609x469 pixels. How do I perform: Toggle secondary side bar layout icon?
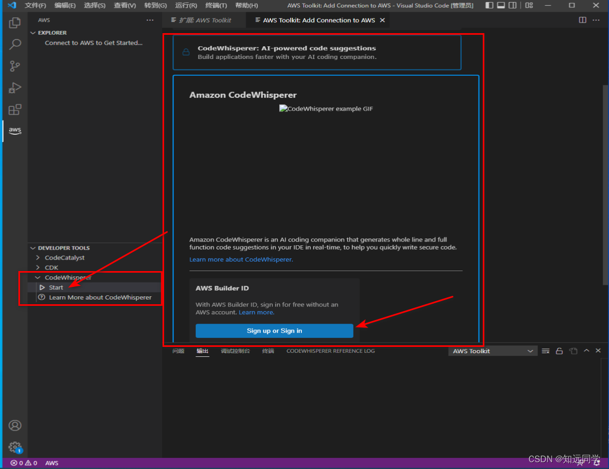click(513, 5)
